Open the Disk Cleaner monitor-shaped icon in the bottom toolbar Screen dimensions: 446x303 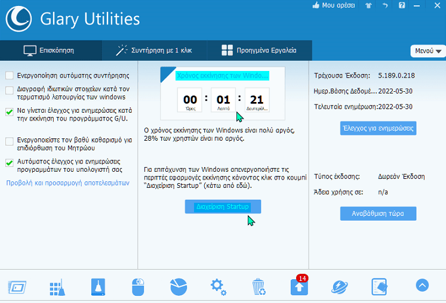pos(17,287)
